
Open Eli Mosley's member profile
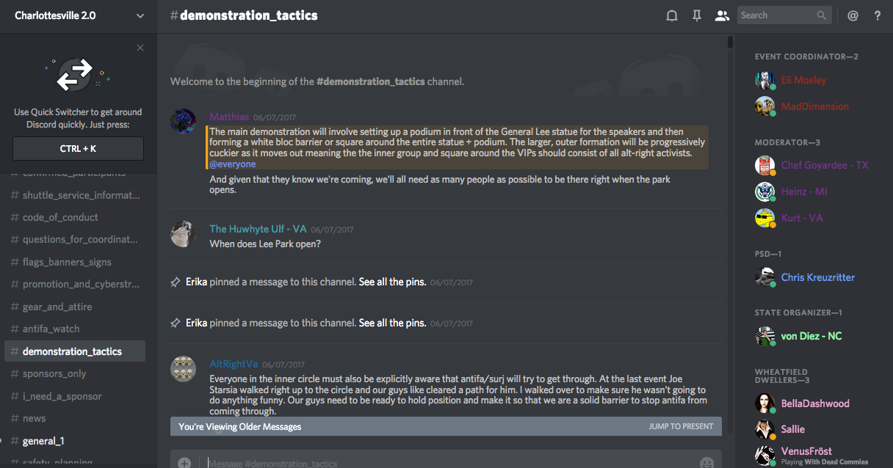tap(803, 80)
